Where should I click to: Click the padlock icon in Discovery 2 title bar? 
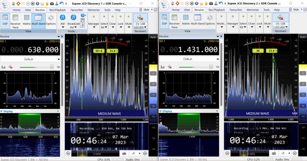click(206, 3)
